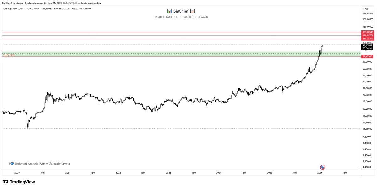
Task: Click the BigChief title text
Action: (181, 11)
